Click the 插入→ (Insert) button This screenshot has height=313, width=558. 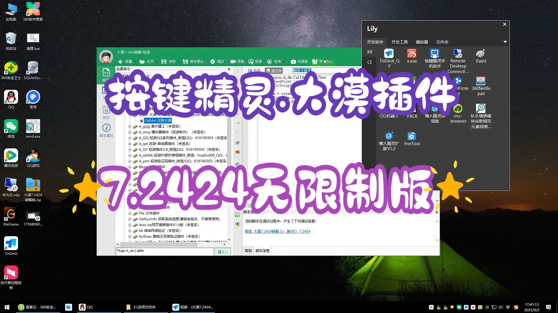[223, 252]
